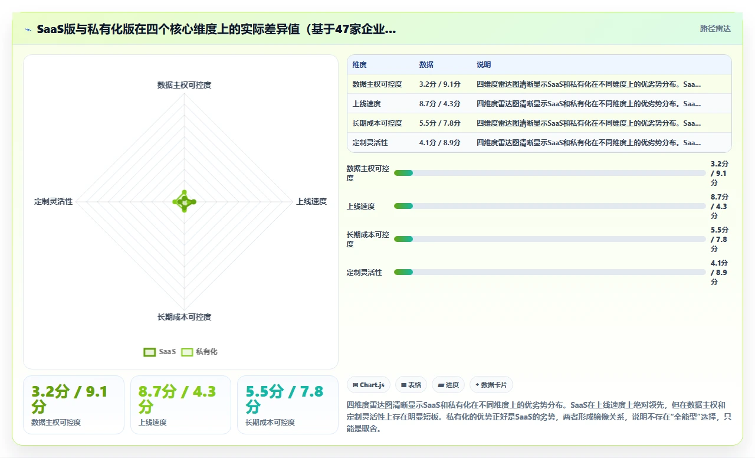Click the 数据主权可控度 radar axis label
755x458 pixels.
click(184, 85)
